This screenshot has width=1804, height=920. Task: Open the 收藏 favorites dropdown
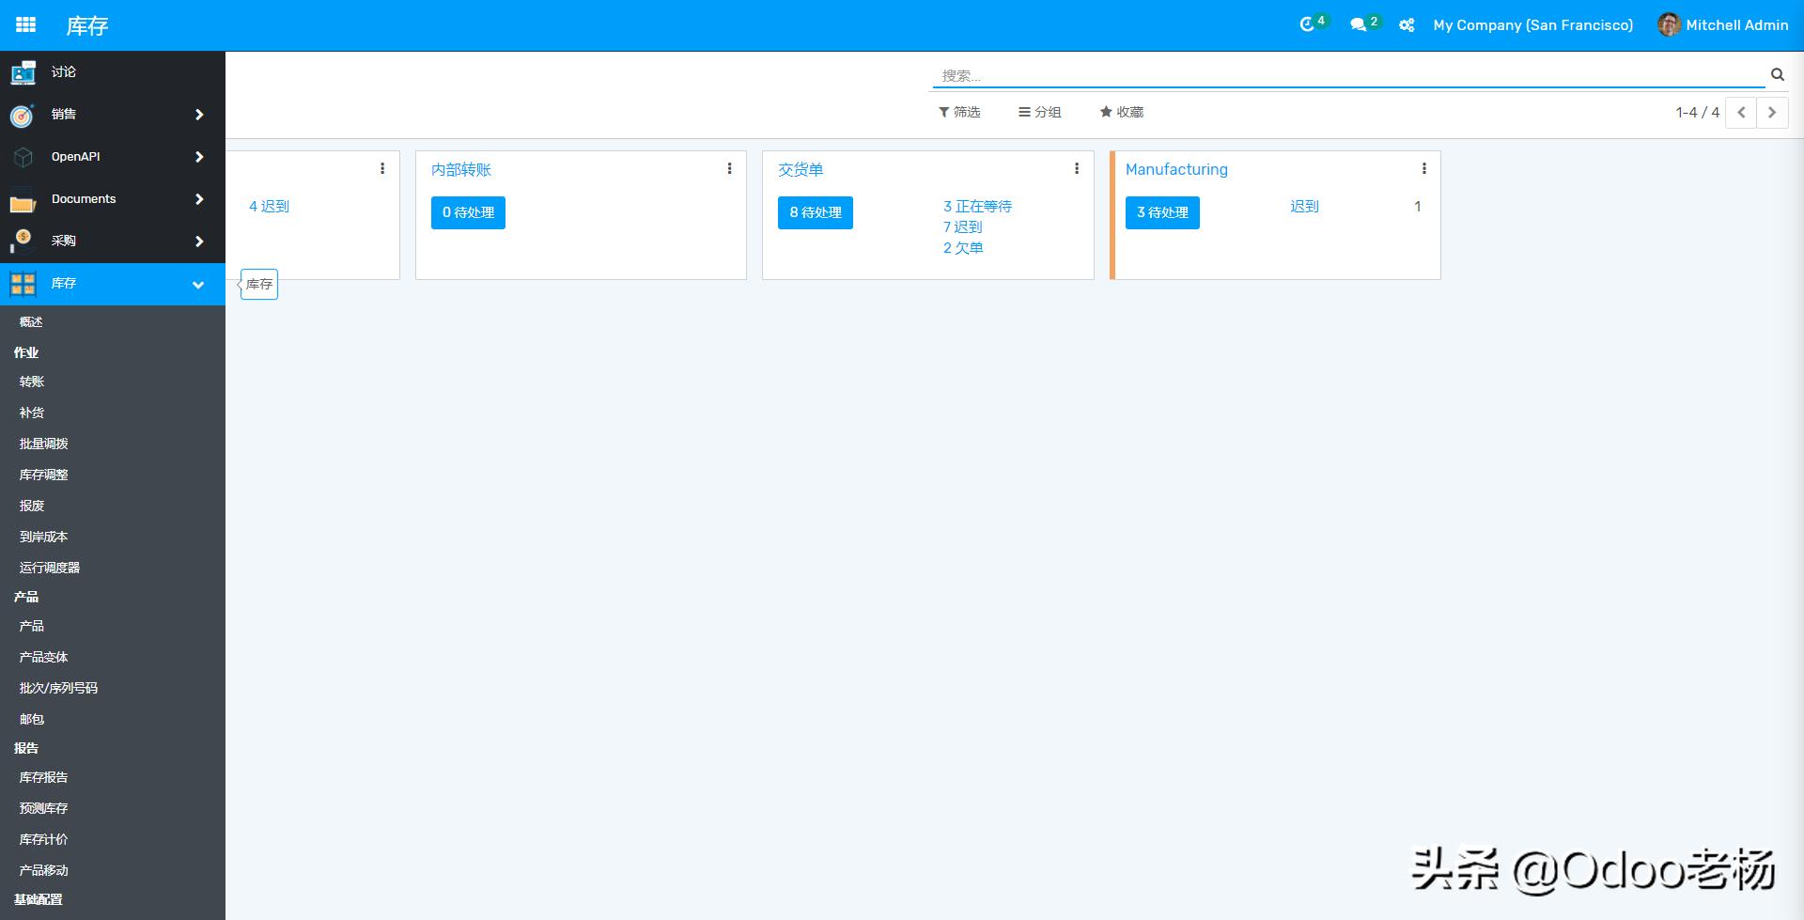click(1121, 112)
